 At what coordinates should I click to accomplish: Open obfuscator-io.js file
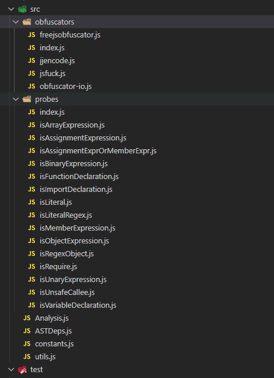pos(66,86)
